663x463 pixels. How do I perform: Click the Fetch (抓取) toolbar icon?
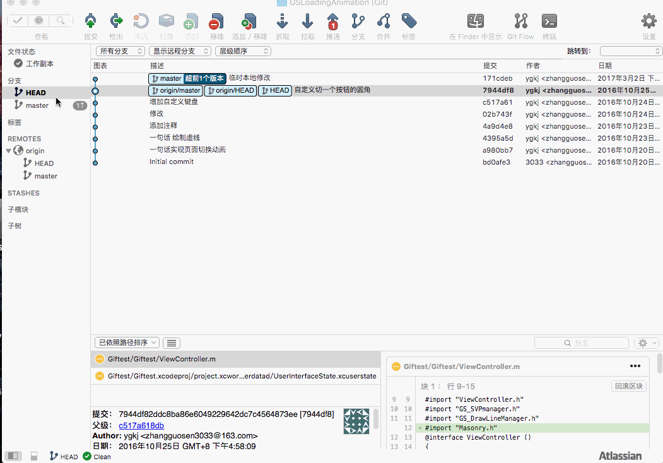[283, 23]
